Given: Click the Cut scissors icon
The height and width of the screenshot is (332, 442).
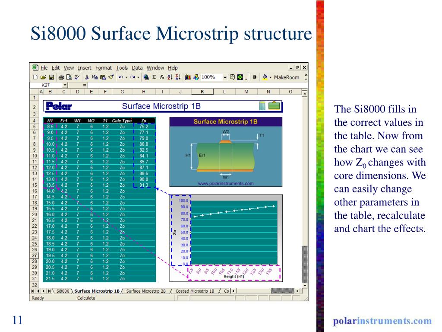Looking at the screenshot, I should pos(87,77).
